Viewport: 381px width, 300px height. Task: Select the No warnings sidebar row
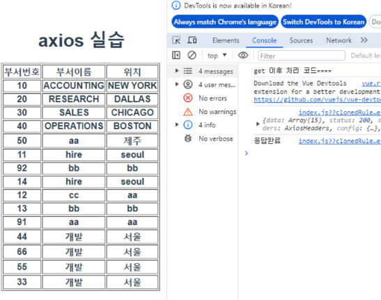pos(203,112)
